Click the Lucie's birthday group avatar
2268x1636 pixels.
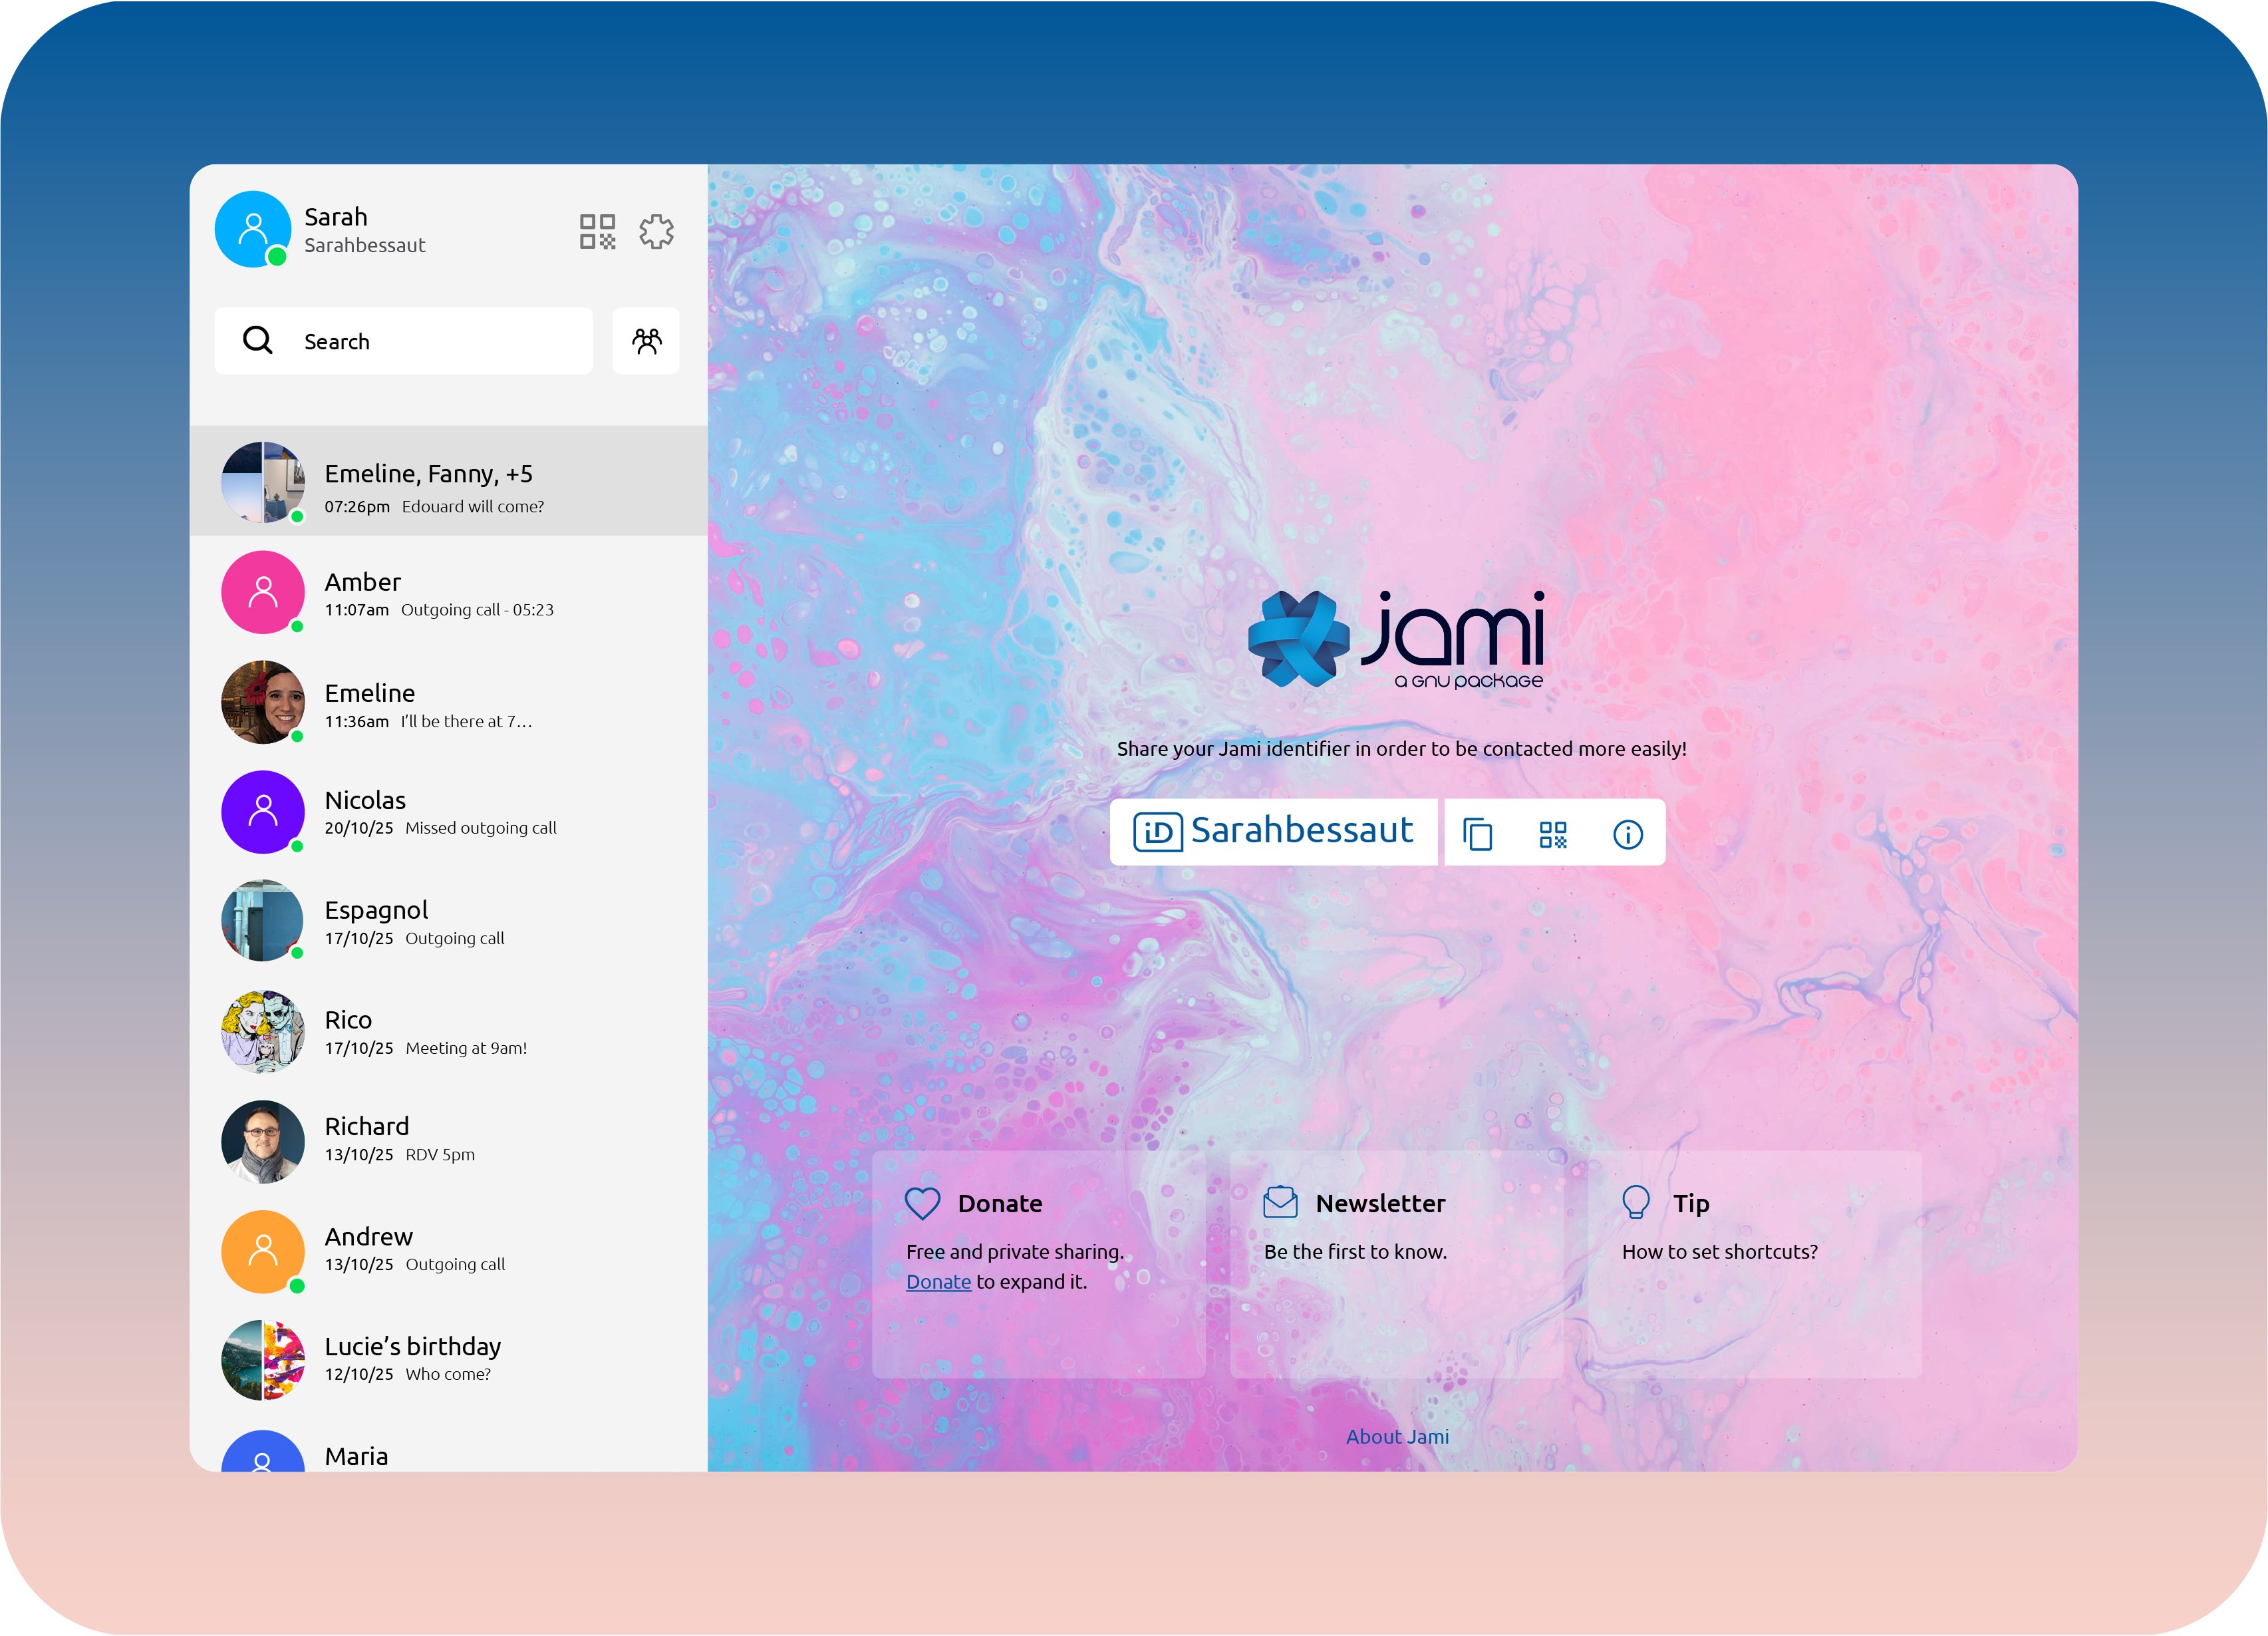pyautogui.click(x=263, y=1361)
